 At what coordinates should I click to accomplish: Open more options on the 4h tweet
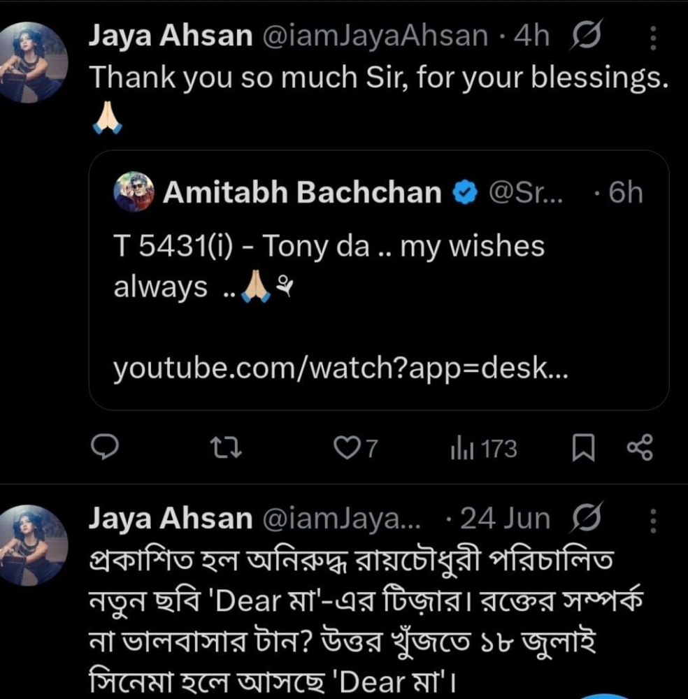pos(653,38)
